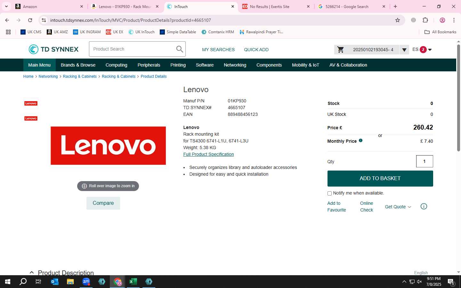This screenshot has width=461, height=288.
Task: Click the circled info icon beside Get Quote
Action: pos(424,206)
